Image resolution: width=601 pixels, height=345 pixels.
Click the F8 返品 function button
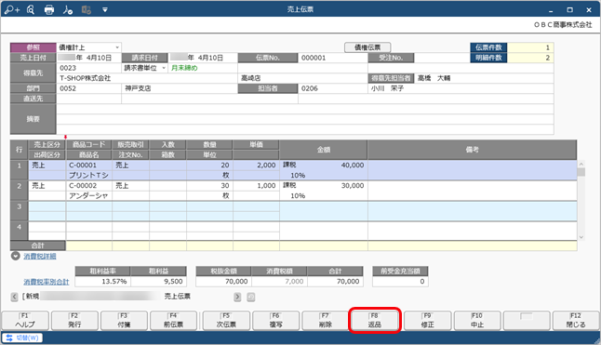click(375, 321)
